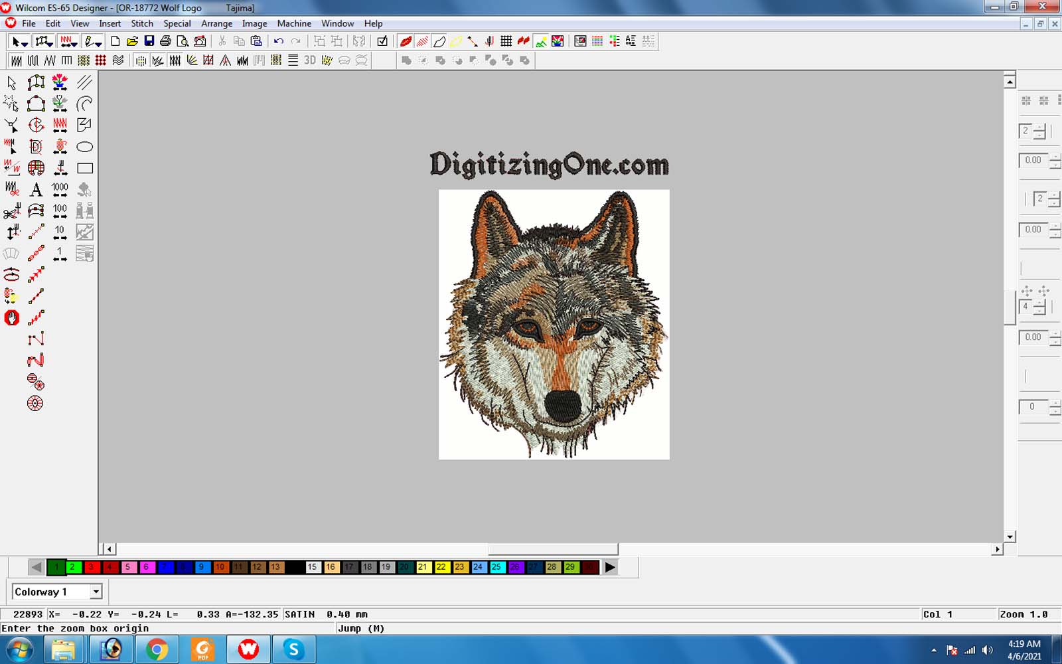Advance palette with the right arrow button

[610, 567]
